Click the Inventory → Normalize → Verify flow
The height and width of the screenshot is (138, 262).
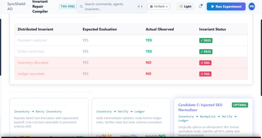207,119
